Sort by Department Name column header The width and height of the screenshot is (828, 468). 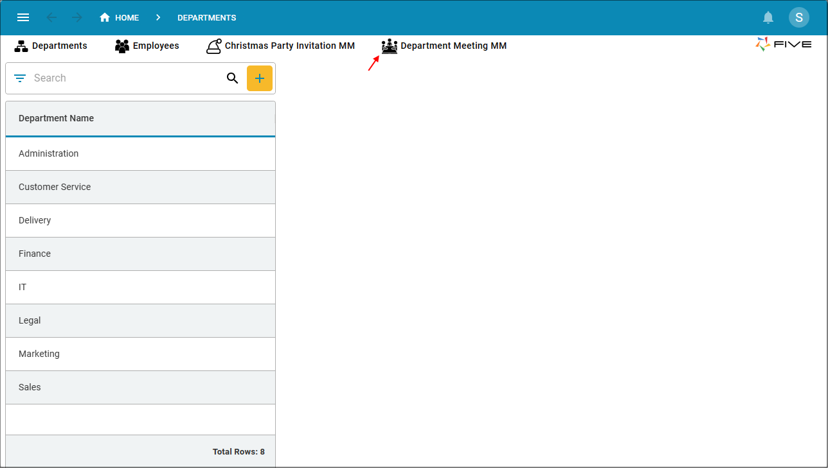coord(56,118)
